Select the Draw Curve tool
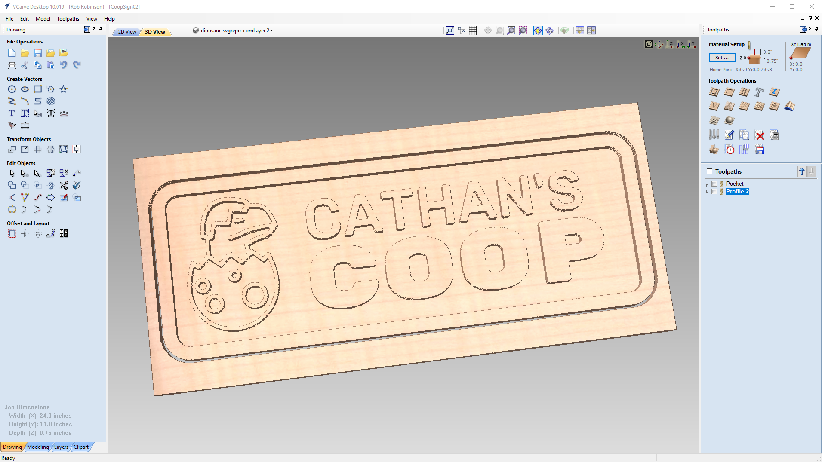 [38, 101]
